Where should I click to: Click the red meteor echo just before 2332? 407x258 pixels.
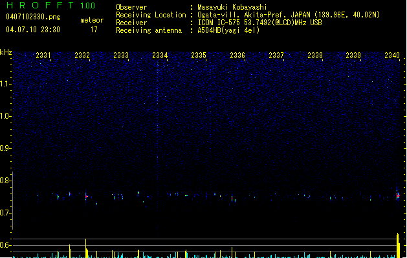click(x=87, y=197)
